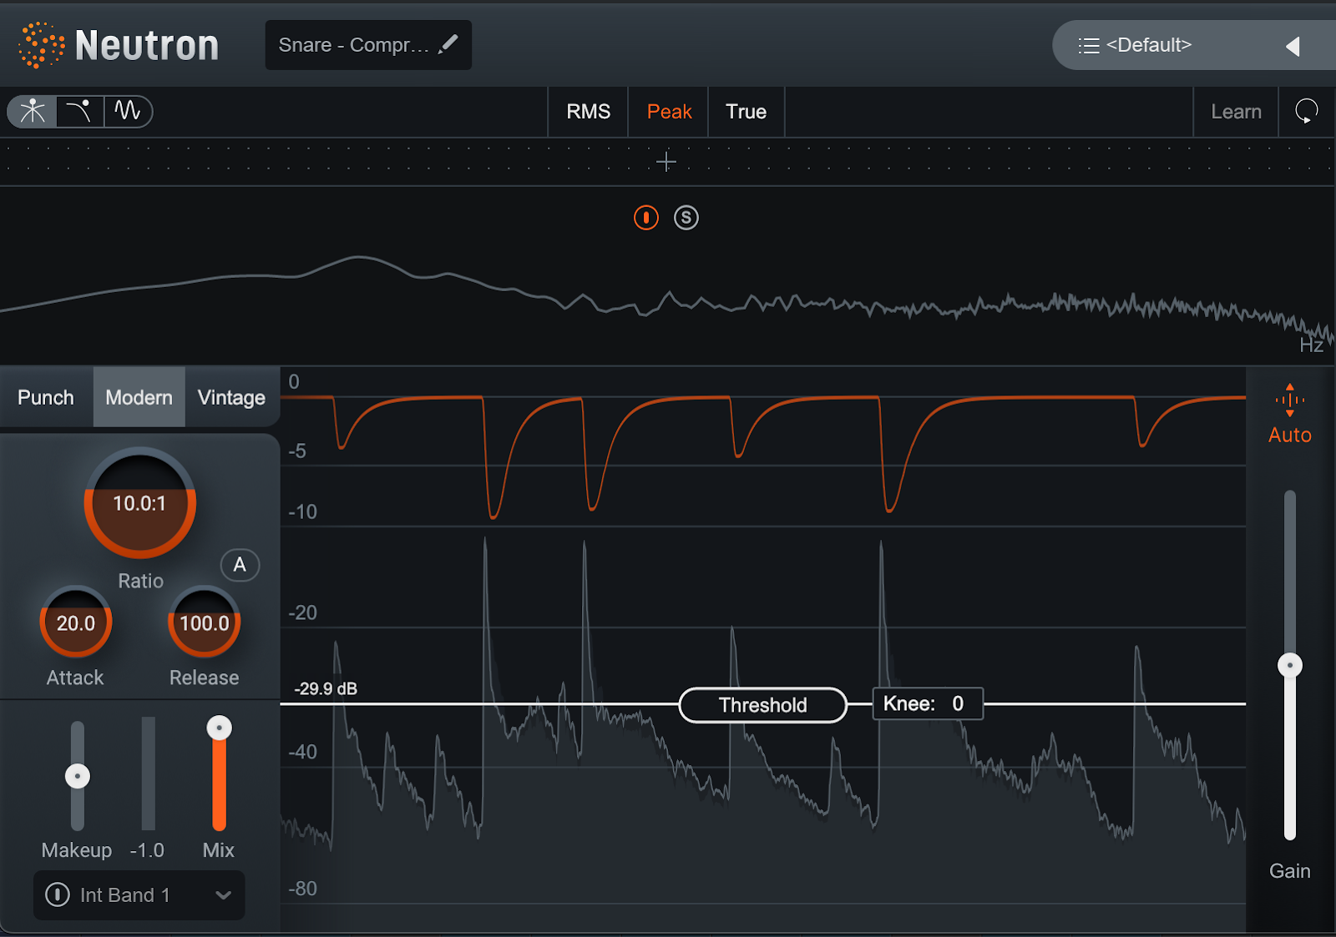Click the -1.0 gain reduction value
Screen dimensions: 1336x937
147,850
